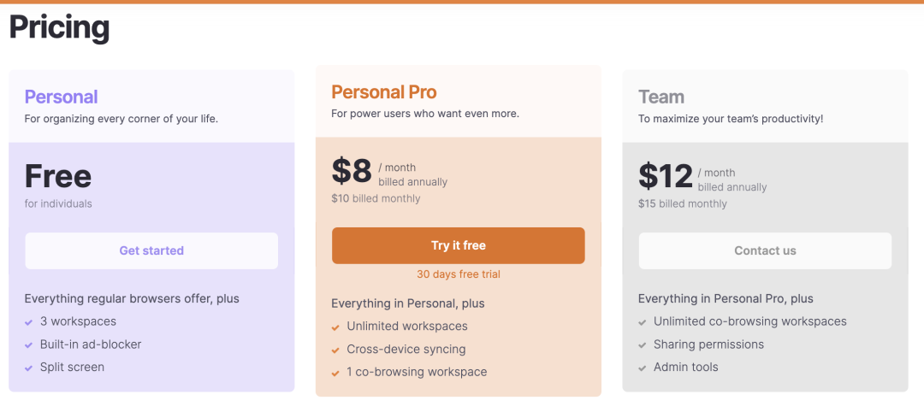This screenshot has height=412, width=924.
Task: Click the checkmark beside 3 workspaces
Action: pyautogui.click(x=28, y=322)
